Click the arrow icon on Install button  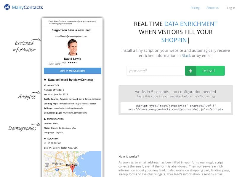190,71
